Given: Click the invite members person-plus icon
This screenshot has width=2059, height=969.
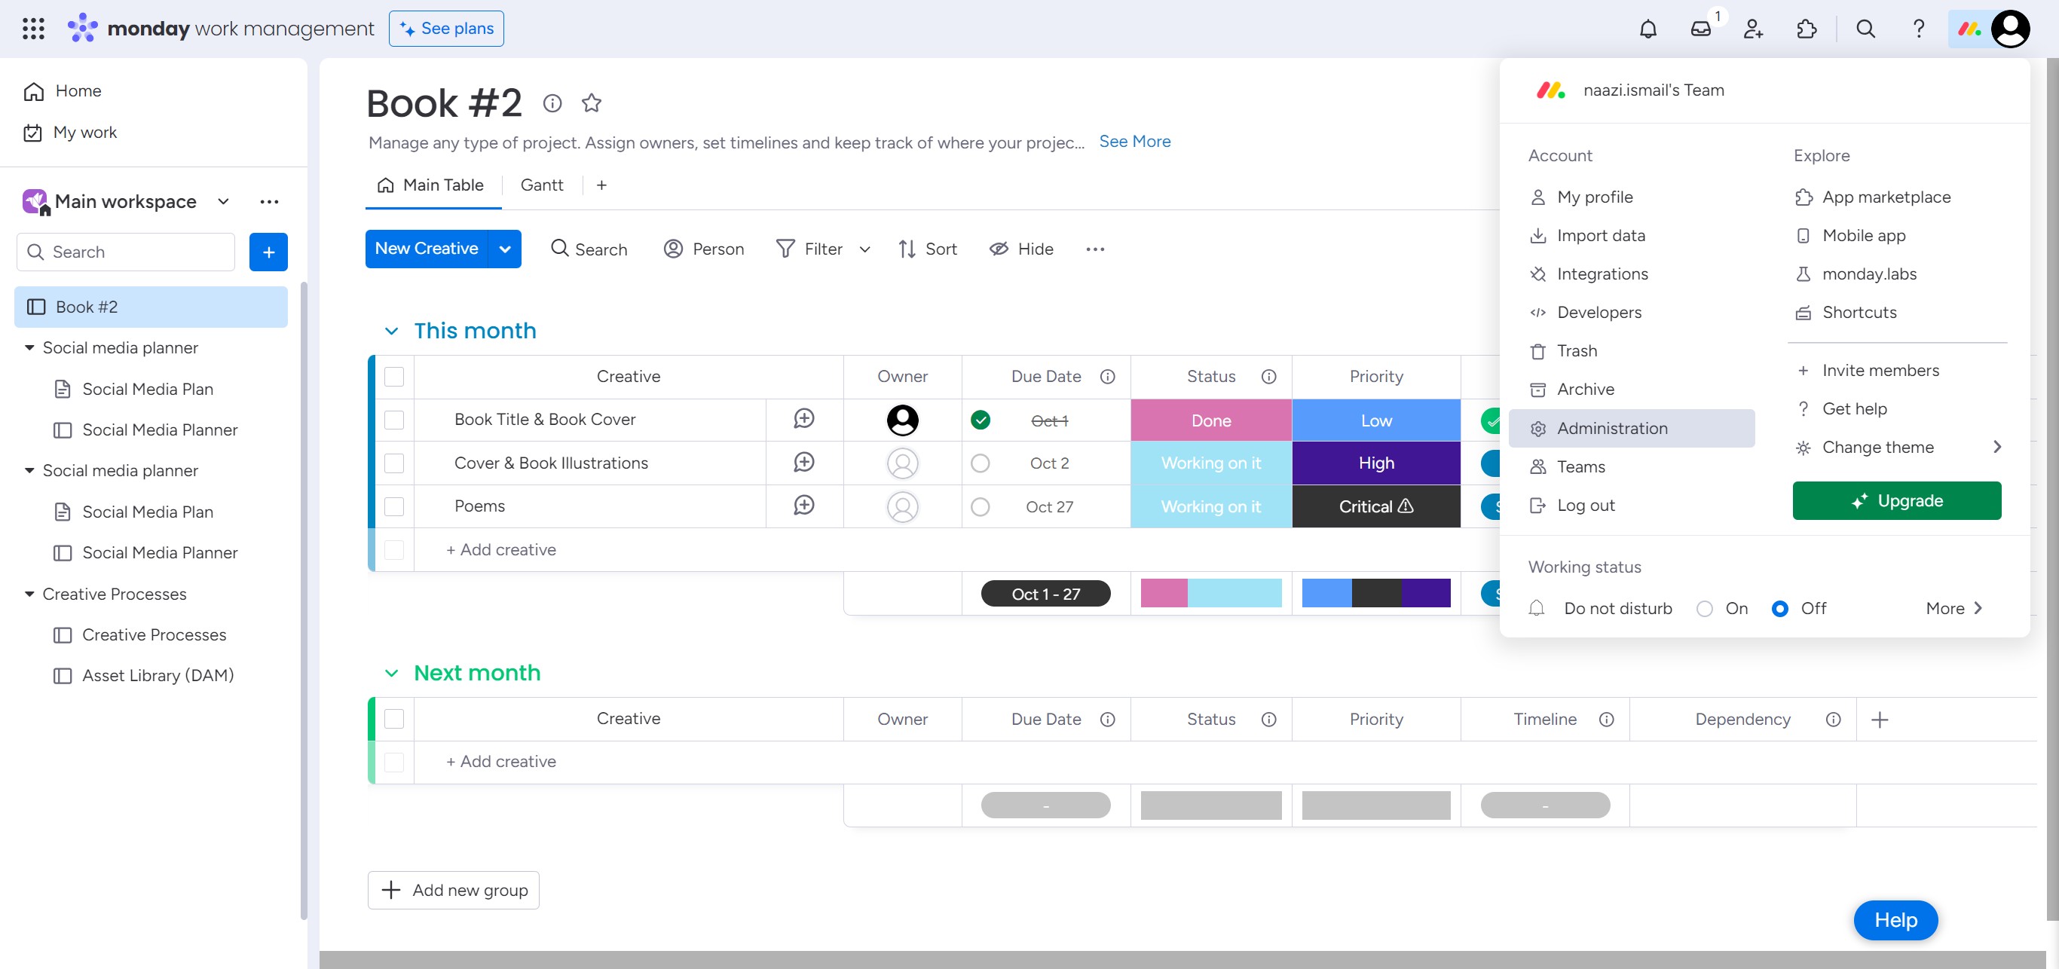Looking at the screenshot, I should pyautogui.click(x=1753, y=29).
